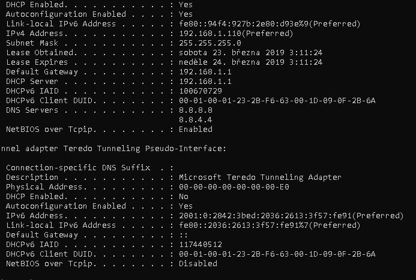
Task: Click the DHCPv6 IAID value 100670729
Action: [200, 91]
